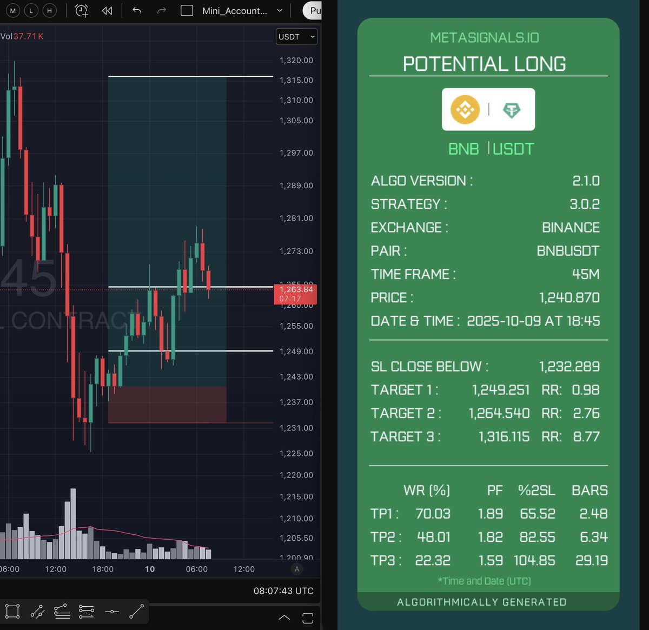Click the BINANCE exchange value
Viewport: 649px width, 630px height.
[571, 227]
